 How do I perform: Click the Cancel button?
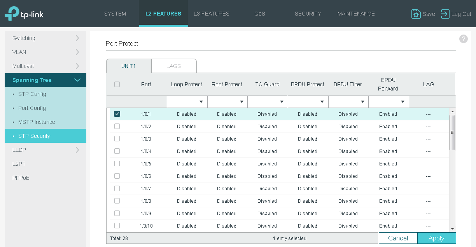(x=398, y=238)
